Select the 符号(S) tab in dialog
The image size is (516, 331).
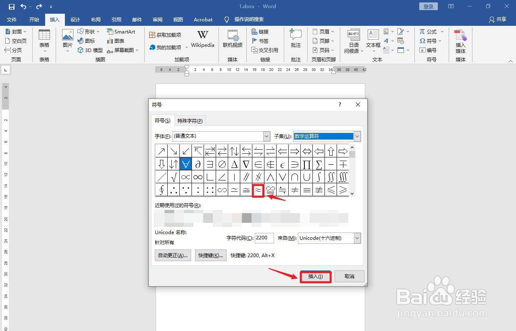163,120
